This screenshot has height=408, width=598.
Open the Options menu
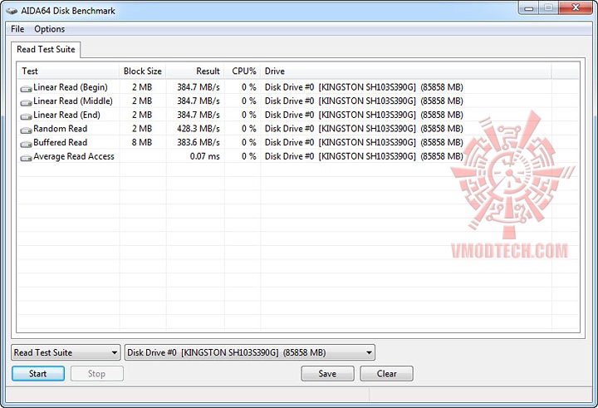pos(50,29)
